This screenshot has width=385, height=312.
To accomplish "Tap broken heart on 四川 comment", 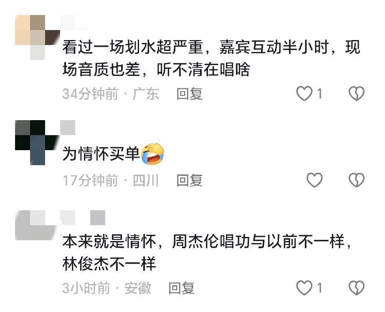I will [357, 180].
